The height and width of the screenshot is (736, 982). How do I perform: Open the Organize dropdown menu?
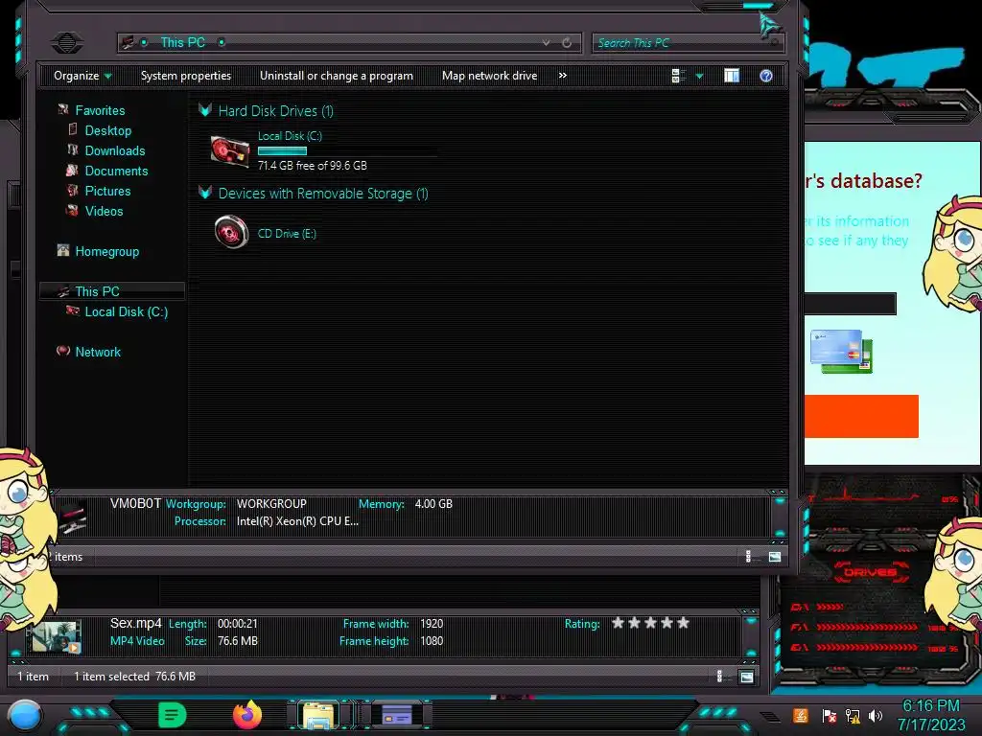coord(82,76)
